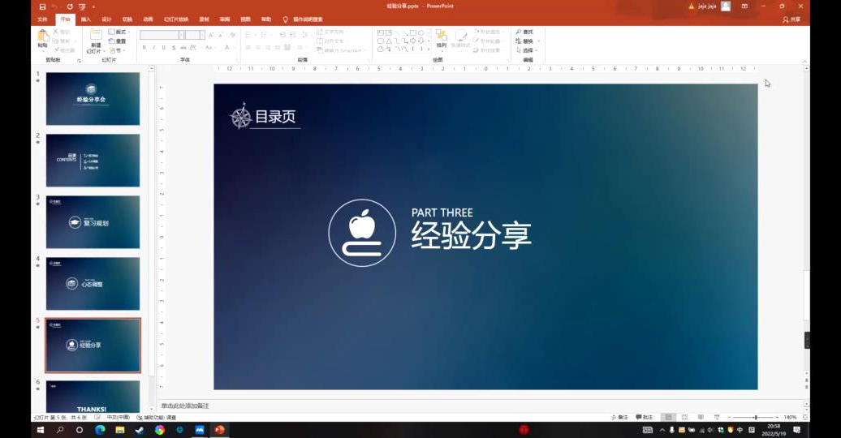
Task: Open the File (文件) menu tab
Action: pos(42,19)
